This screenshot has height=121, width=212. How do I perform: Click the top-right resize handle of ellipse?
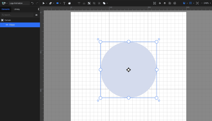[157, 42]
